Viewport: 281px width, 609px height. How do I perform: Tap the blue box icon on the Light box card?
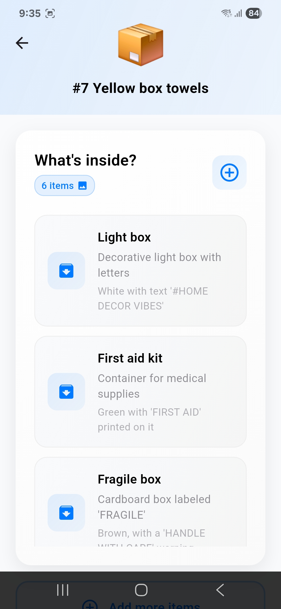[66, 271]
